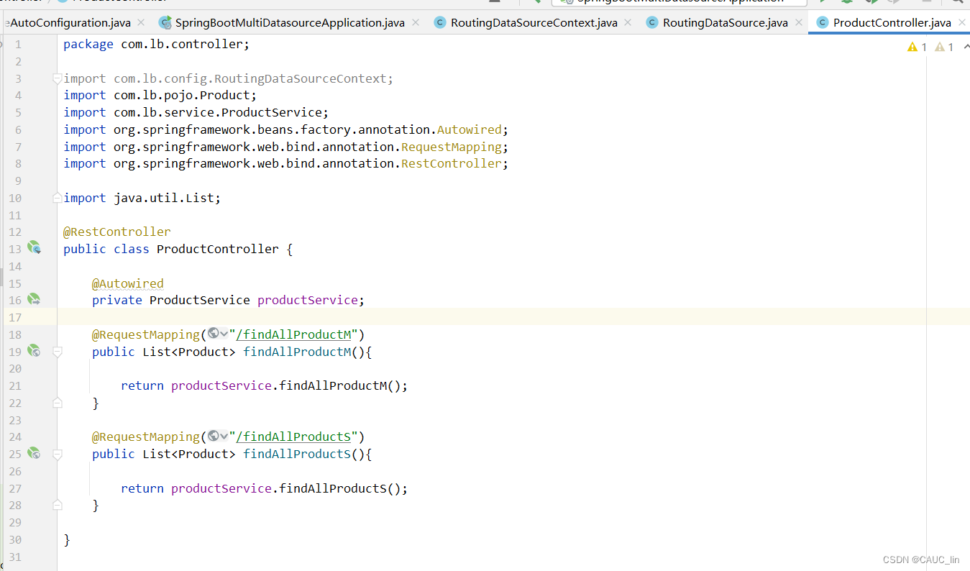Close the ProductController.java tab

(961, 22)
